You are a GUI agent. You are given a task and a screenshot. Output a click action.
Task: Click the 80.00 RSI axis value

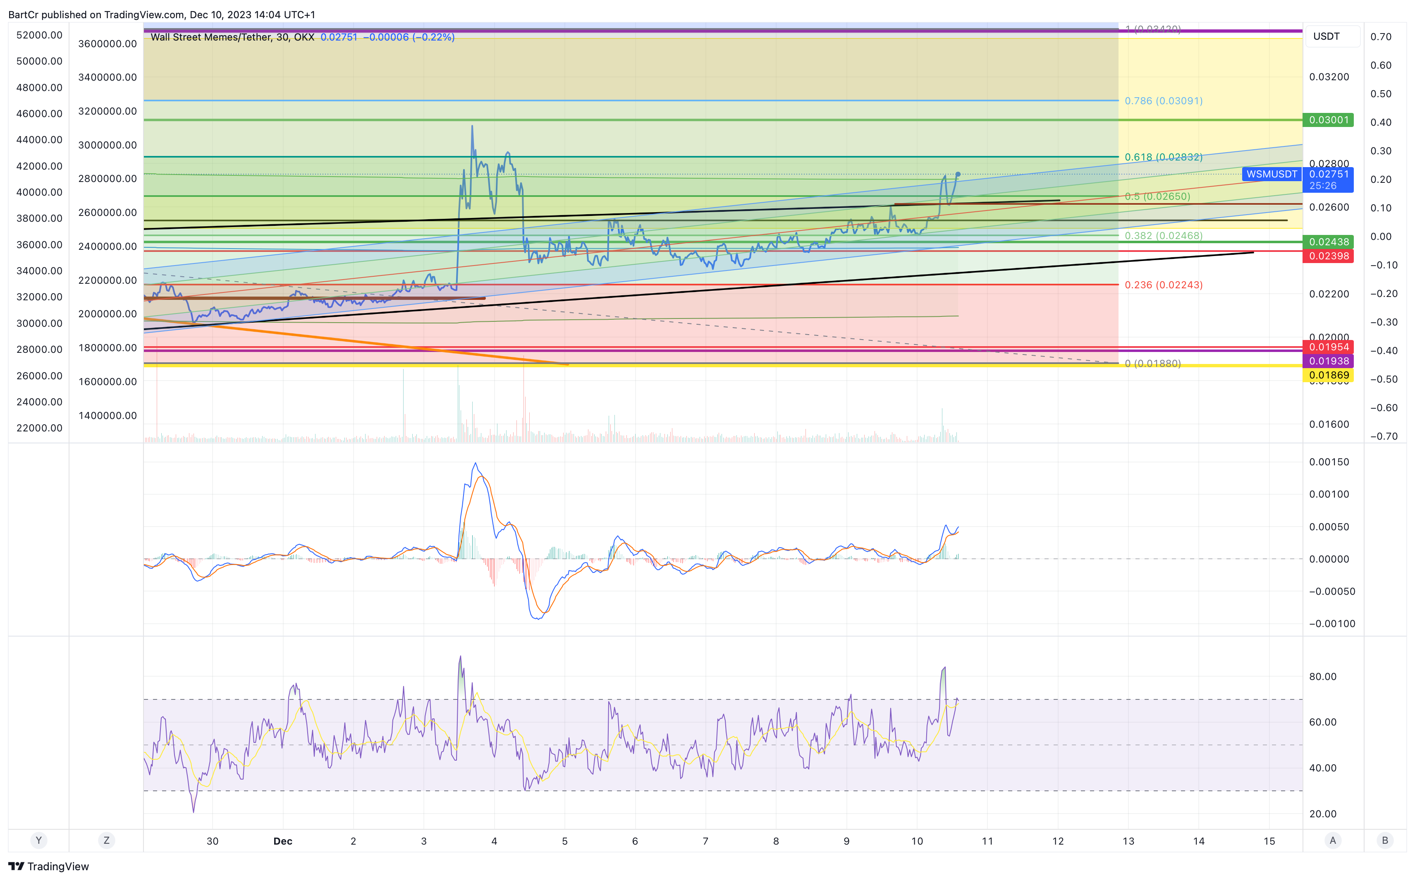click(1323, 677)
